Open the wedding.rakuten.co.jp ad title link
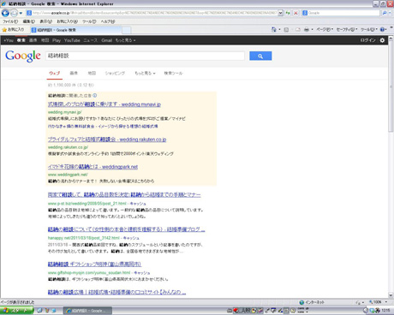 (107, 140)
